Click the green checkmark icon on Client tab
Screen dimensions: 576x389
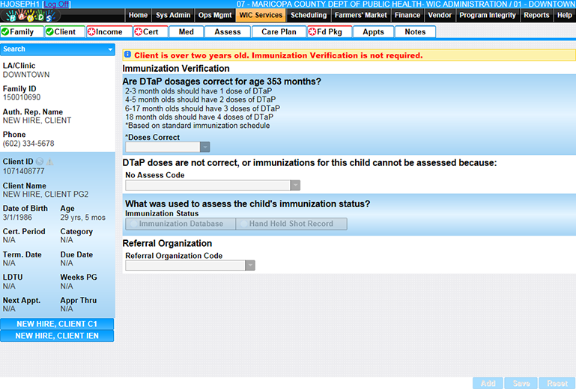point(49,32)
